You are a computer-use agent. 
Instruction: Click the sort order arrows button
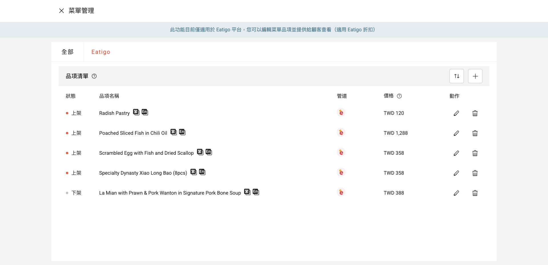pyautogui.click(x=456, y=76)
